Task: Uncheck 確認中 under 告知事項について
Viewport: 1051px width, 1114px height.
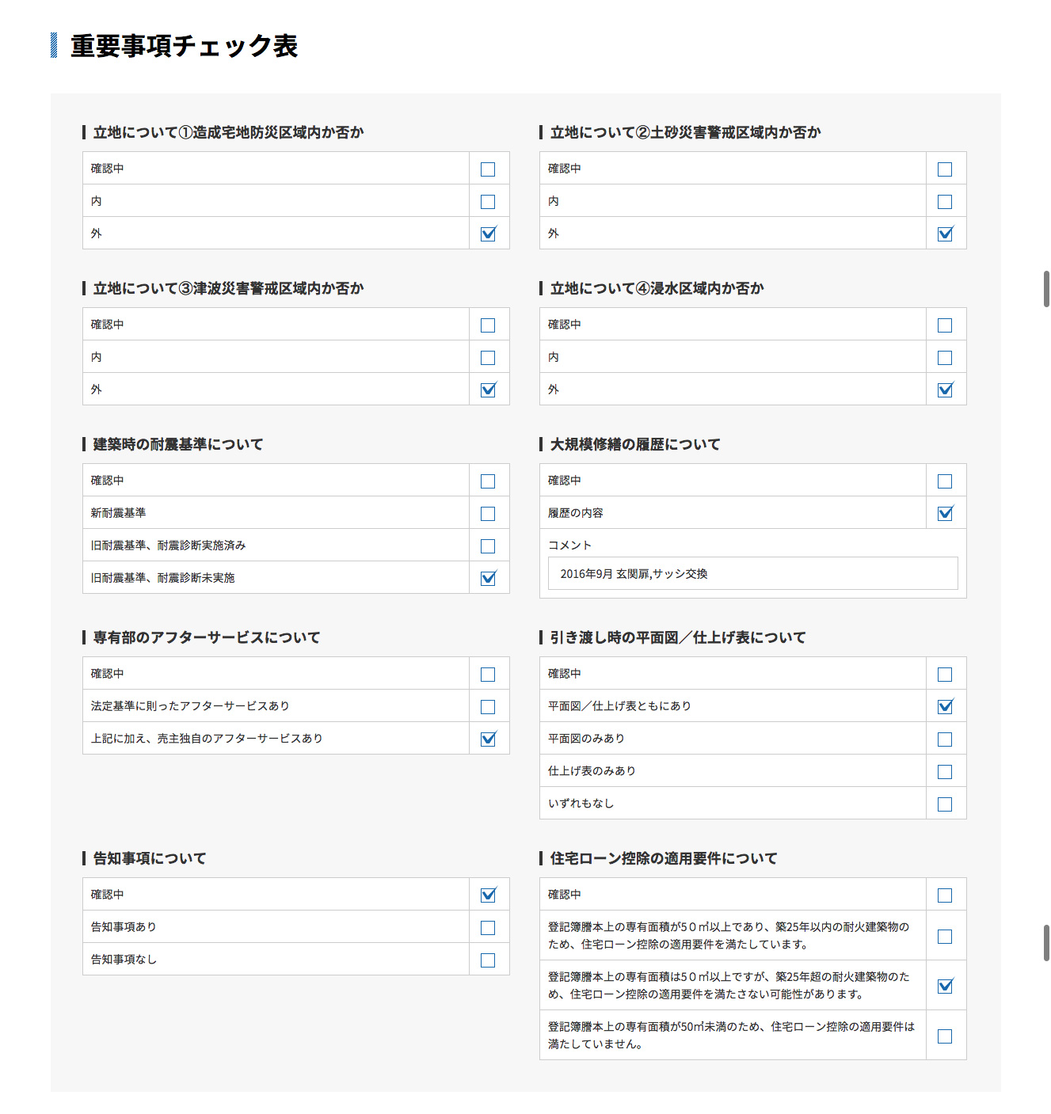Action: (488, 895)
